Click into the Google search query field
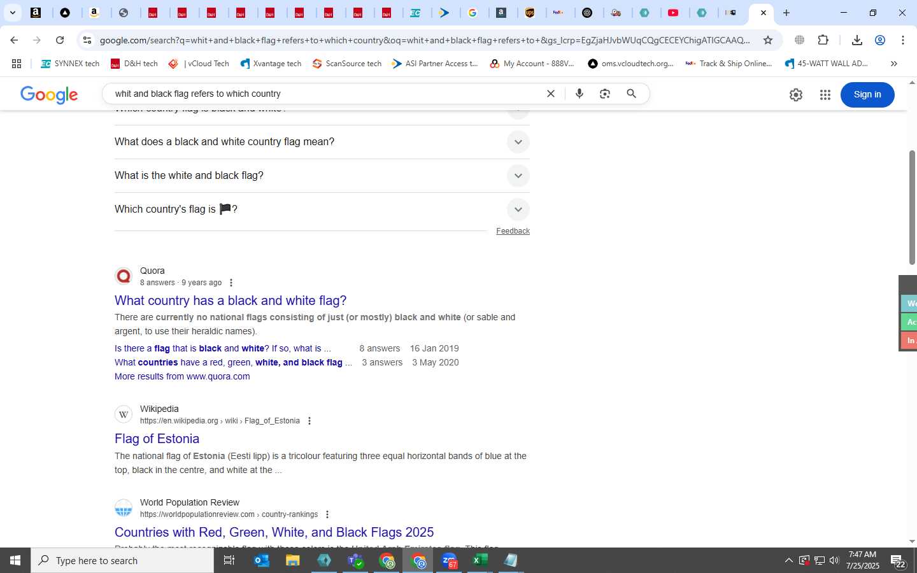The width and height of the screenshot is (917, 573). click(x=325, y=94)
